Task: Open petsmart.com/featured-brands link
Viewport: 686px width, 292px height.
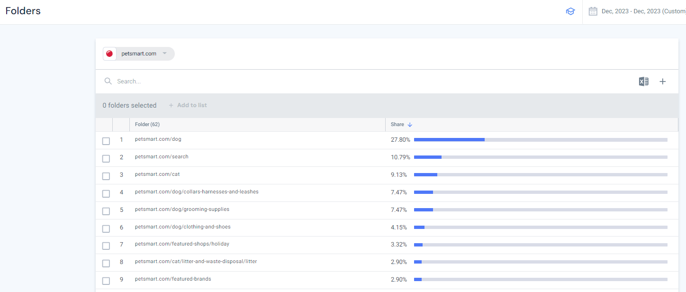Action: 173,279
